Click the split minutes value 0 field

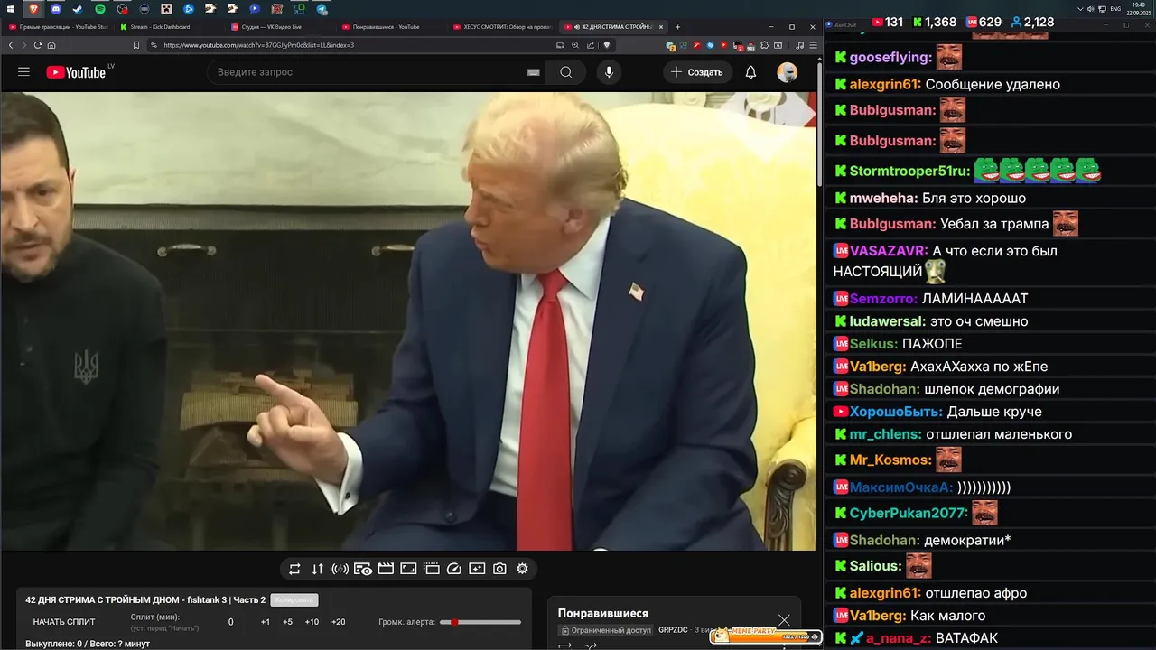tap(231, 622)
